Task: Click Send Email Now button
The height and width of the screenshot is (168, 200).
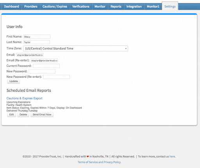Action: (x=42, y=115)
